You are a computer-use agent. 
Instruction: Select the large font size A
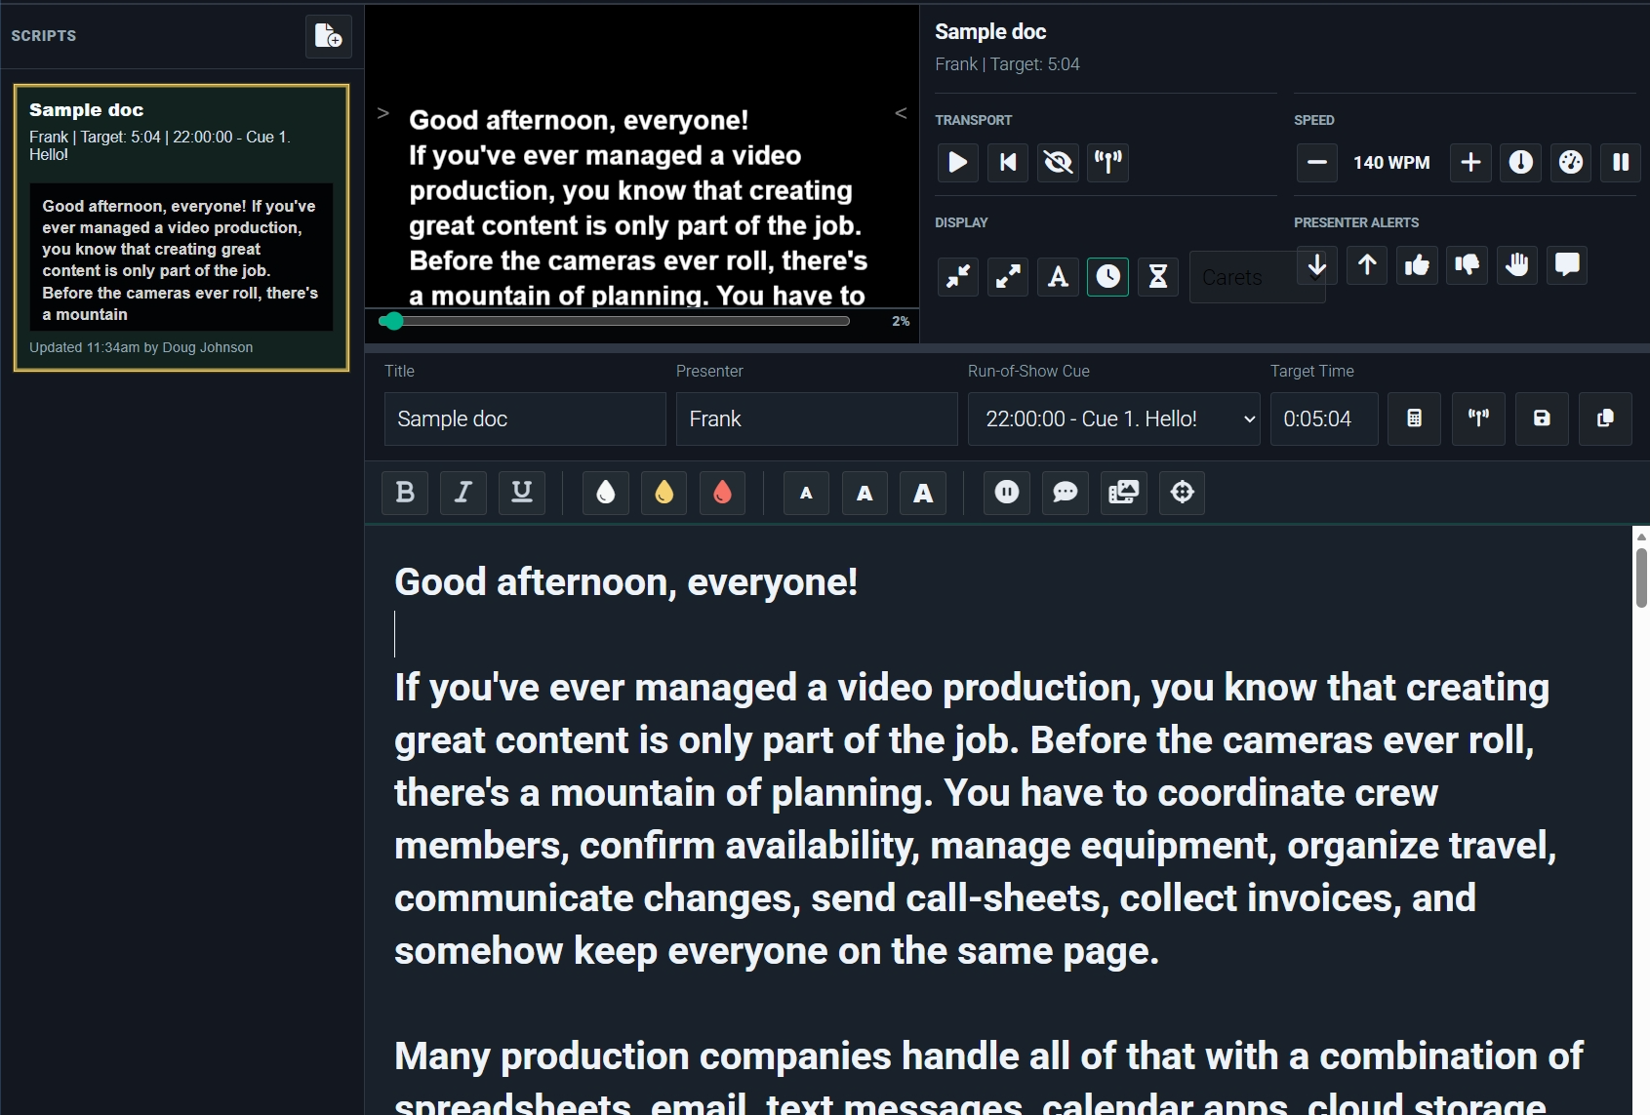(x=923, y=493)
